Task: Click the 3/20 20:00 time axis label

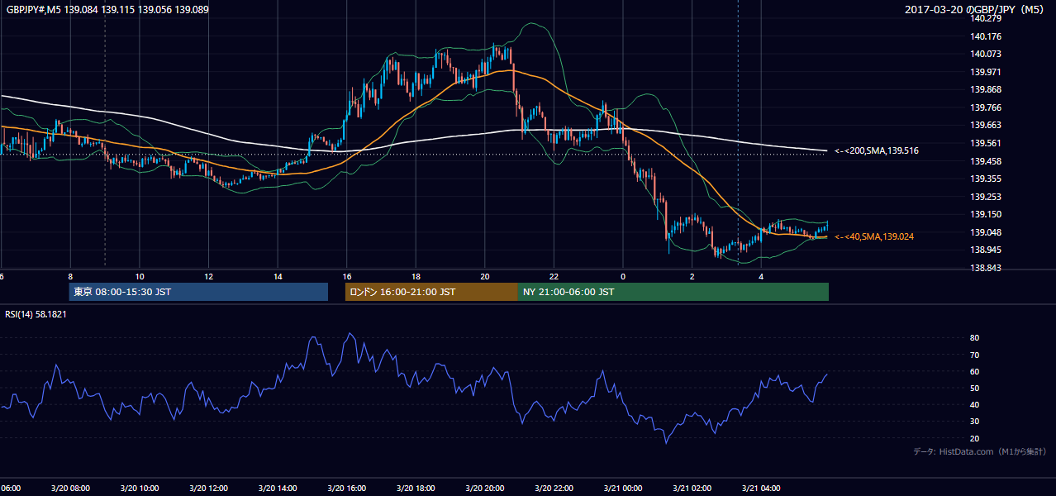Action: click(x=484, y=489)
